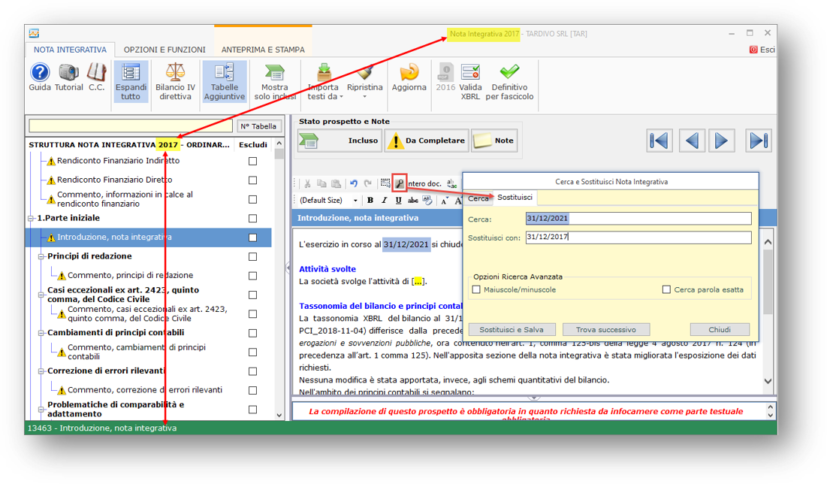Click the Redo arrow icon
The image size is (827, 484).
(x=368, y=183)
